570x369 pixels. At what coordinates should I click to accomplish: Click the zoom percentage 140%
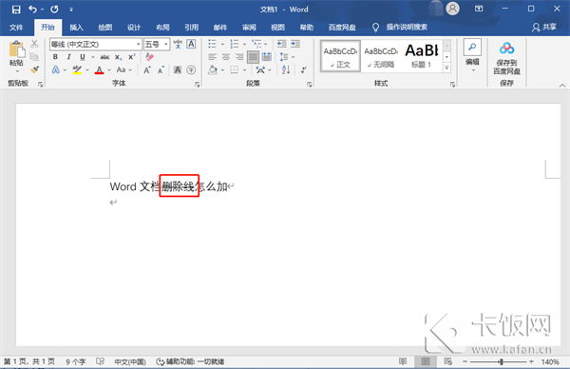pyautogui.click(x=550, y=361)
